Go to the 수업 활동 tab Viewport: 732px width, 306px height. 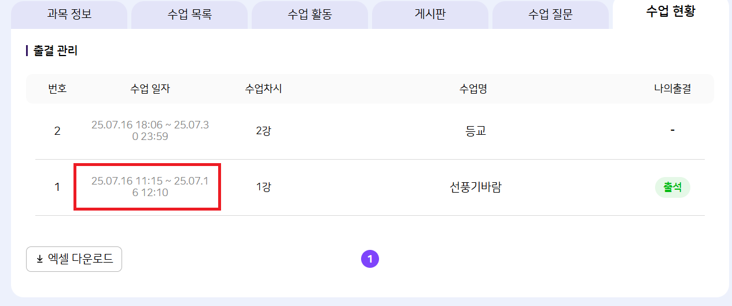point(310,14)
